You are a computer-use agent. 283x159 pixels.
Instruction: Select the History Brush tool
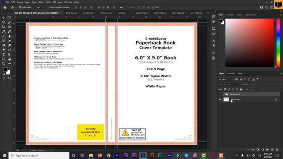[4, 41]
